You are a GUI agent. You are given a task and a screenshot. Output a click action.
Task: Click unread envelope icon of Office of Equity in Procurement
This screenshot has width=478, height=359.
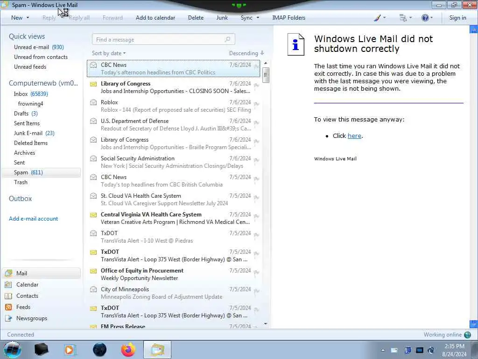point(93,271)
